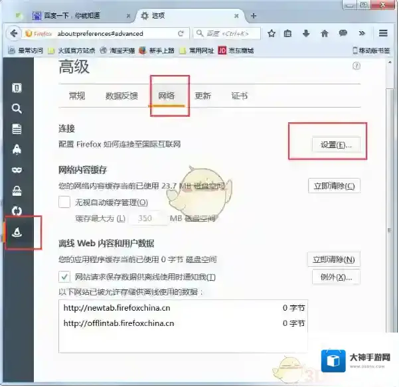Open 常用网址 bookmark folder
The height and width of the screenshot is (387, 399).
tap(197, 50)
